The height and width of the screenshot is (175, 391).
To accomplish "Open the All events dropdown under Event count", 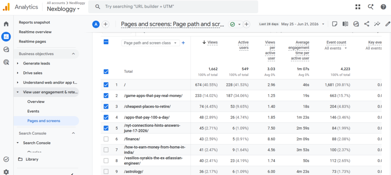I will coord(336,48).
